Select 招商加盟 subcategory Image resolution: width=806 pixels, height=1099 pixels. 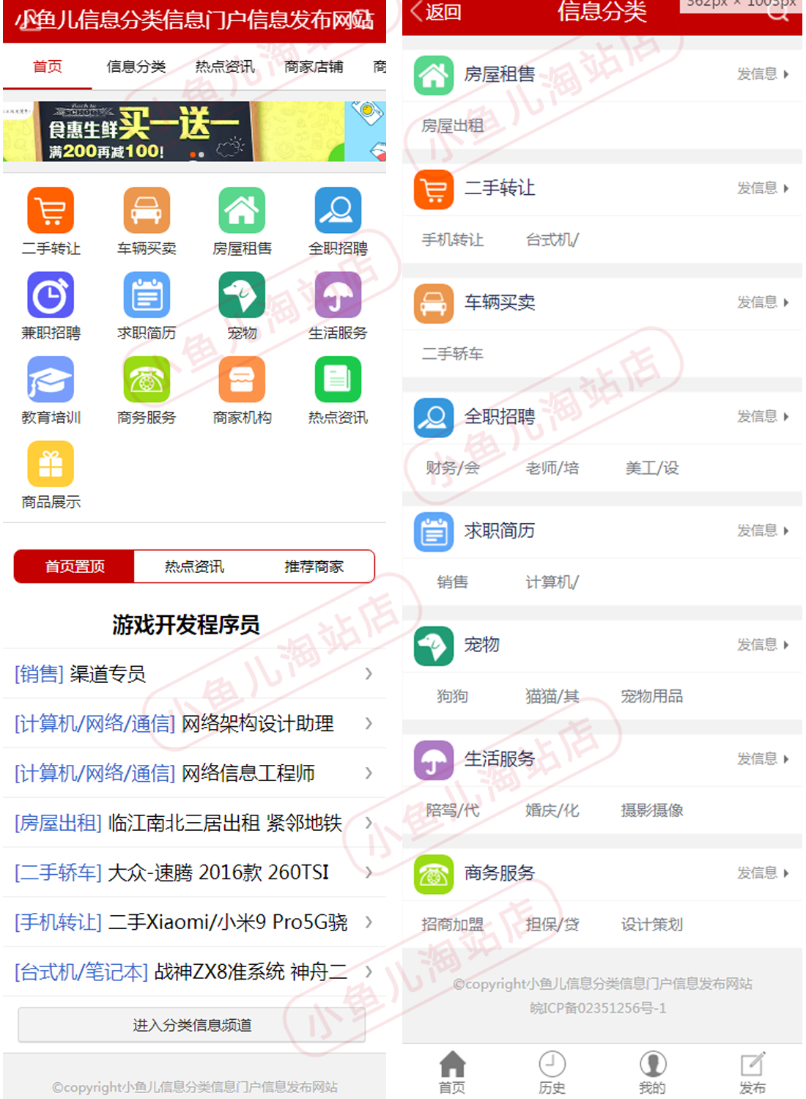452,925
